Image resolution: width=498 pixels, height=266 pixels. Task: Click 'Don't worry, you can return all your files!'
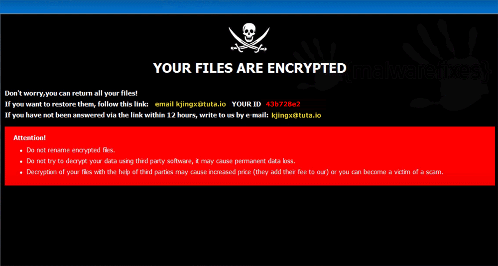(71, 93)
